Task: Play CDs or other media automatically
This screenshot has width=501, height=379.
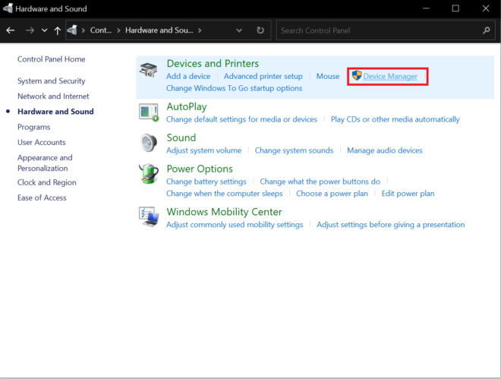Action: click(x=395, y=119)
